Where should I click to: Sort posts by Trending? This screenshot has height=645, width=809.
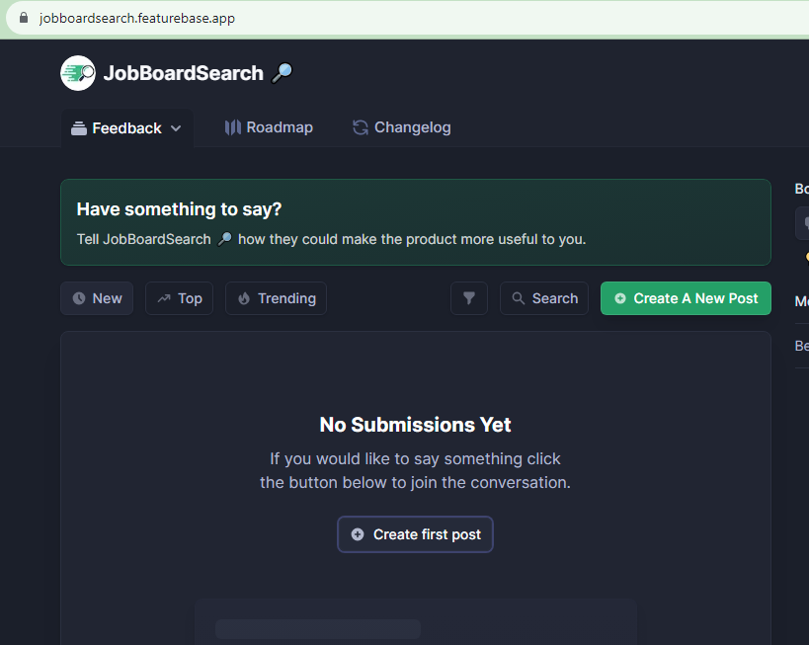tap(276, 298)
